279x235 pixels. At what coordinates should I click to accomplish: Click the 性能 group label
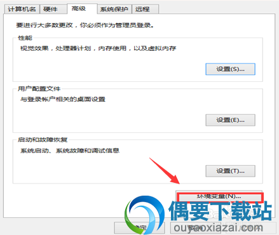tap(25, 38)
